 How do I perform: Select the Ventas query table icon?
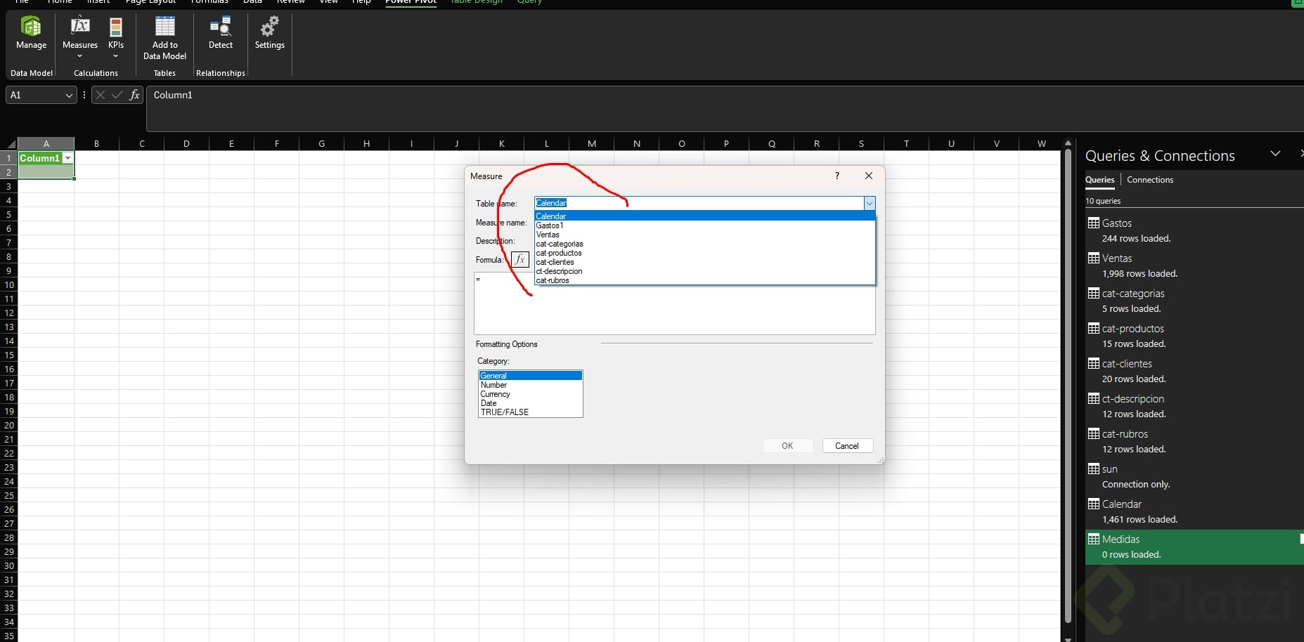[1093, 258]
